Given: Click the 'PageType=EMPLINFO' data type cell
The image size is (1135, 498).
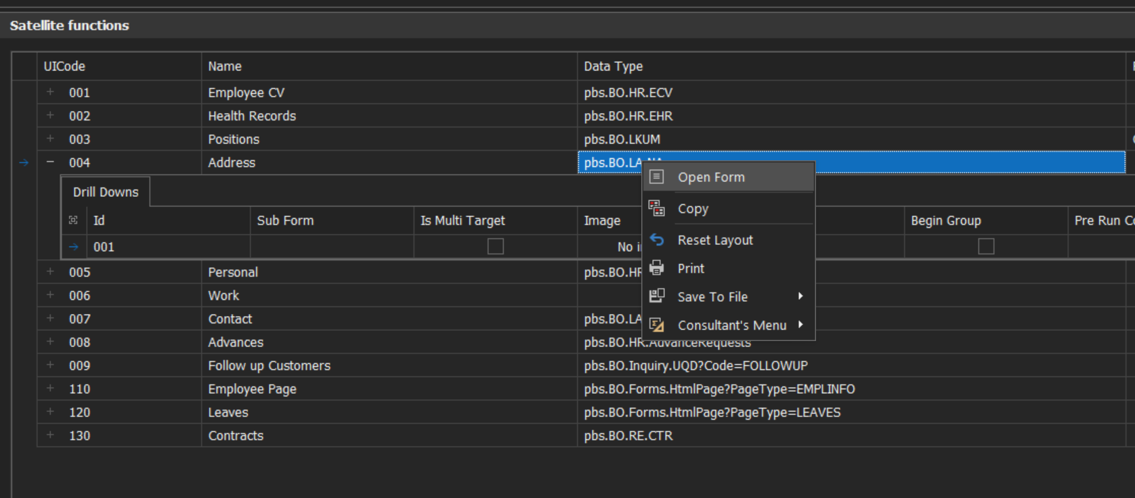Looking at the screenshot, I should (851, 388).
